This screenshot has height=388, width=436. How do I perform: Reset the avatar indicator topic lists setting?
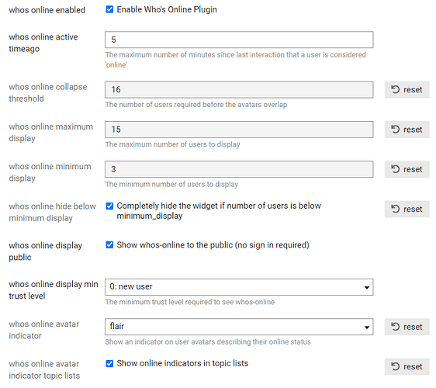tap(407, 366)
